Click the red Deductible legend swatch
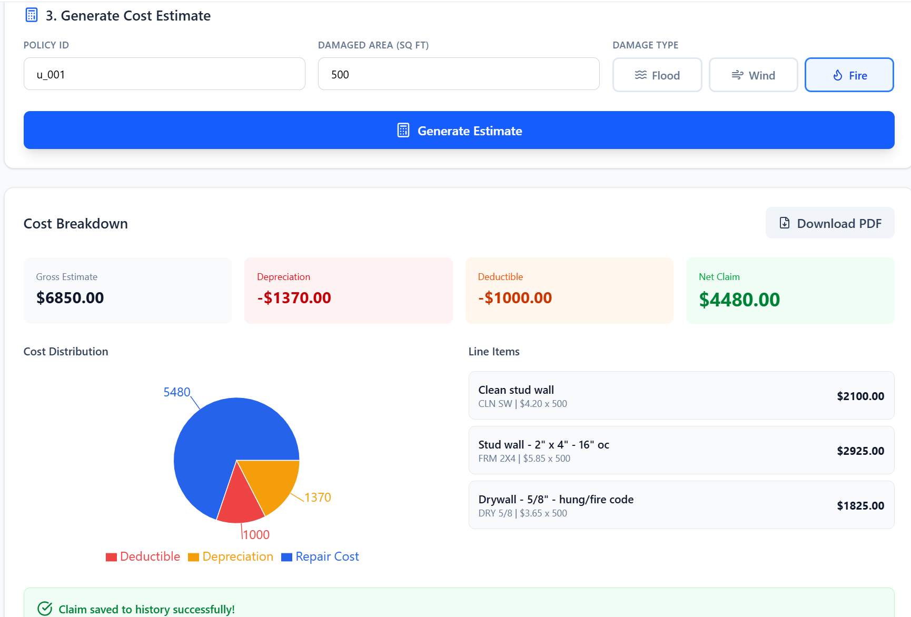911x617 pixels. click(111, 557)
